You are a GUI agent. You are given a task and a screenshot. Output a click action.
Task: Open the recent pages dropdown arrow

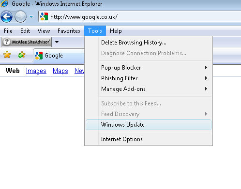tap(31, 17)
